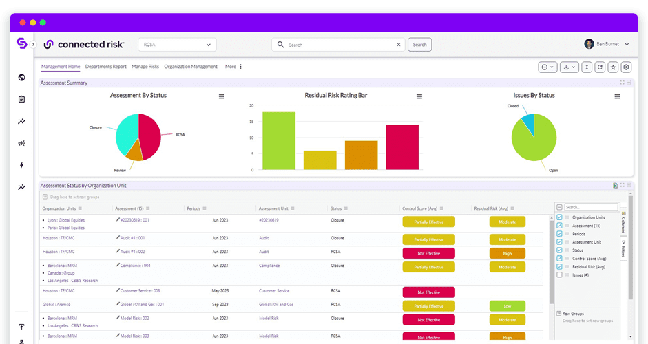The height and width of the screenshot is (344, 648).
Task: Open Manage Risks tab
Action: coord(145,67)
